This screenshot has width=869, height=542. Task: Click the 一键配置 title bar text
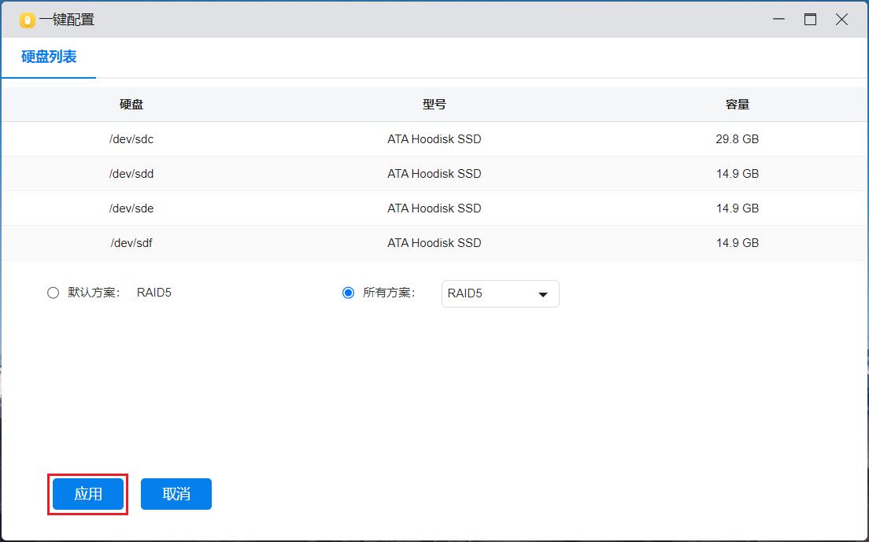click(x=67, y=20)
